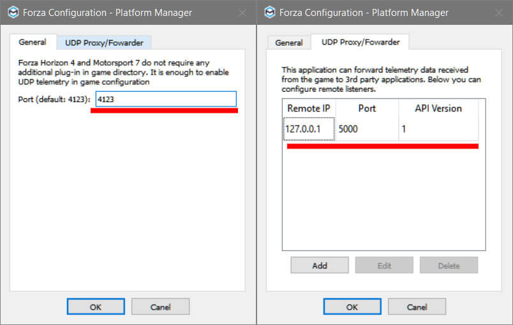Add a new remote listener
This screenshot has width=513, height=325.
(x=320, y=265)
